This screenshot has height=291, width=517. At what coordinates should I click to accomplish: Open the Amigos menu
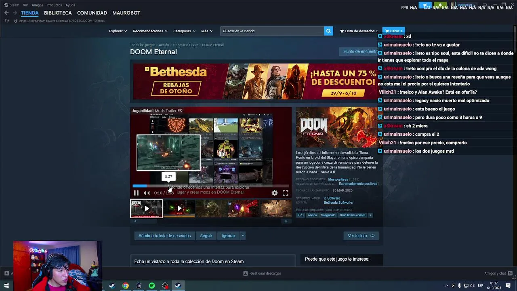click(x=37, y=5)
